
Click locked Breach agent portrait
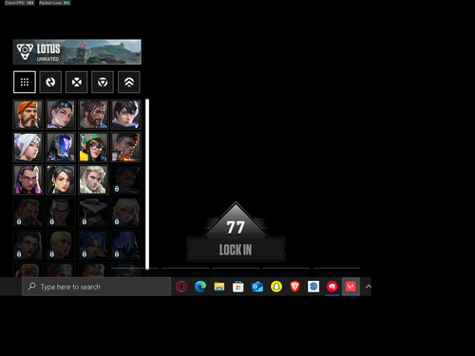tap(28, 213)
